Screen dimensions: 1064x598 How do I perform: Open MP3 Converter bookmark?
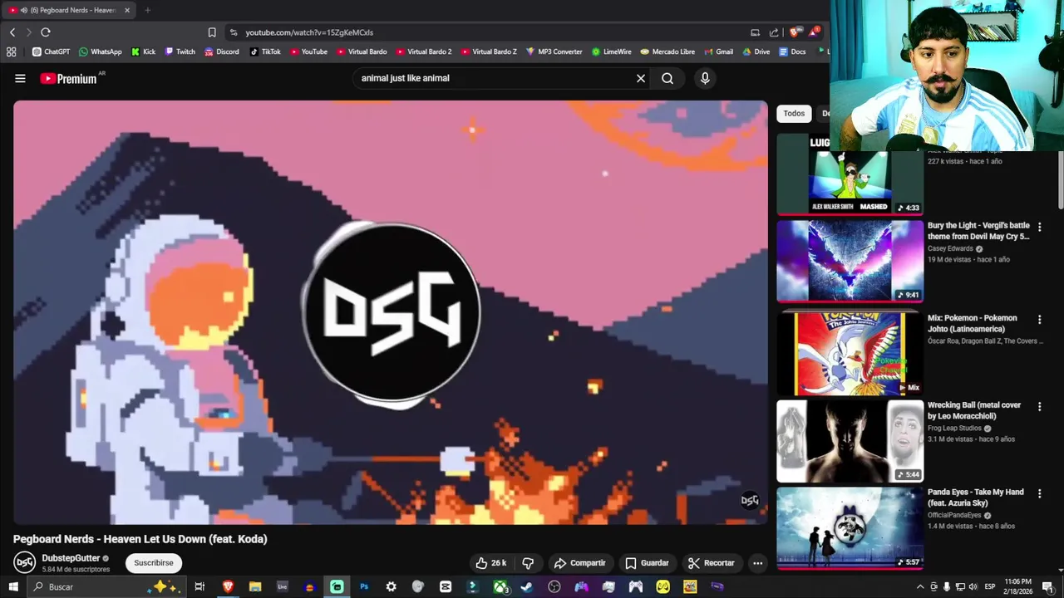point(554,51)
